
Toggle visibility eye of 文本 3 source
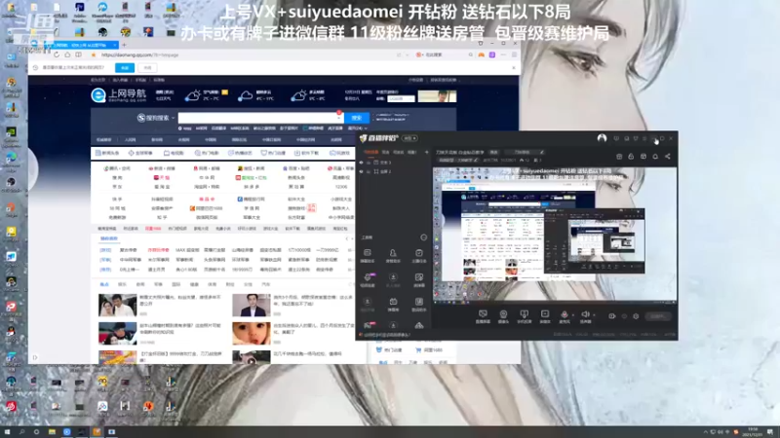[x=362, y=163]
